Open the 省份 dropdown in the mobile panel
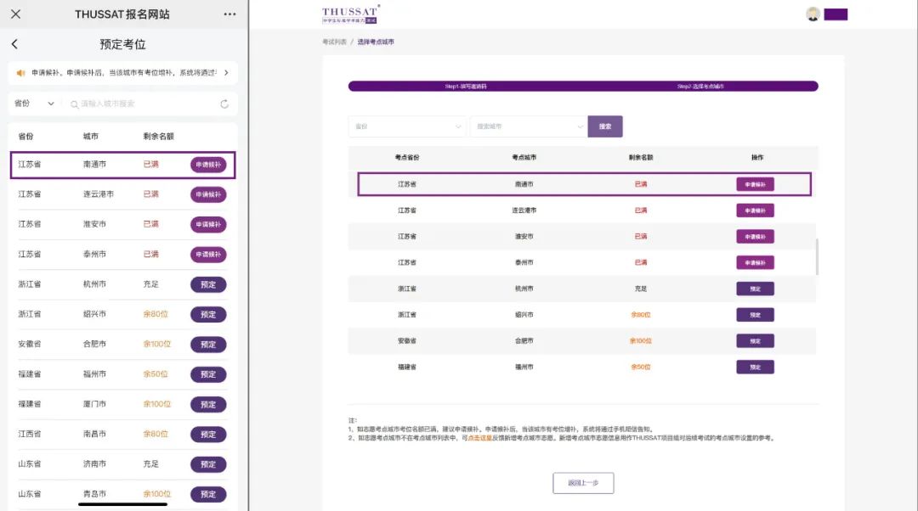 tap(34, 103)
